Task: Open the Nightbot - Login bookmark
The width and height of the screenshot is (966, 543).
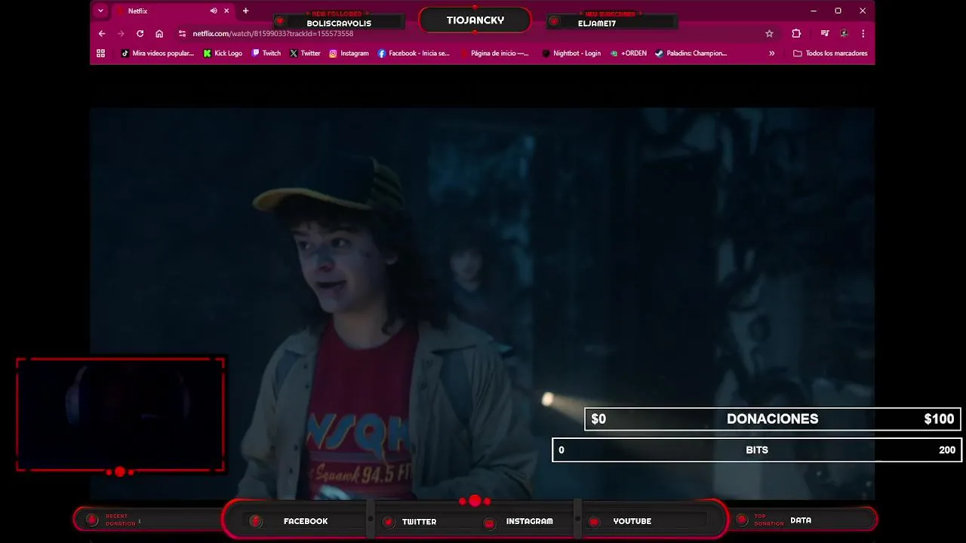Action: [x=571, y=54]
